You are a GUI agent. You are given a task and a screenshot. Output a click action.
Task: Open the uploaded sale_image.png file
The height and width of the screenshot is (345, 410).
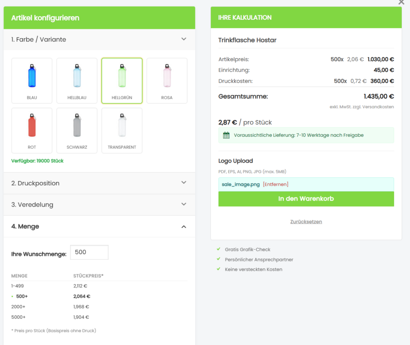click(241, 185)
